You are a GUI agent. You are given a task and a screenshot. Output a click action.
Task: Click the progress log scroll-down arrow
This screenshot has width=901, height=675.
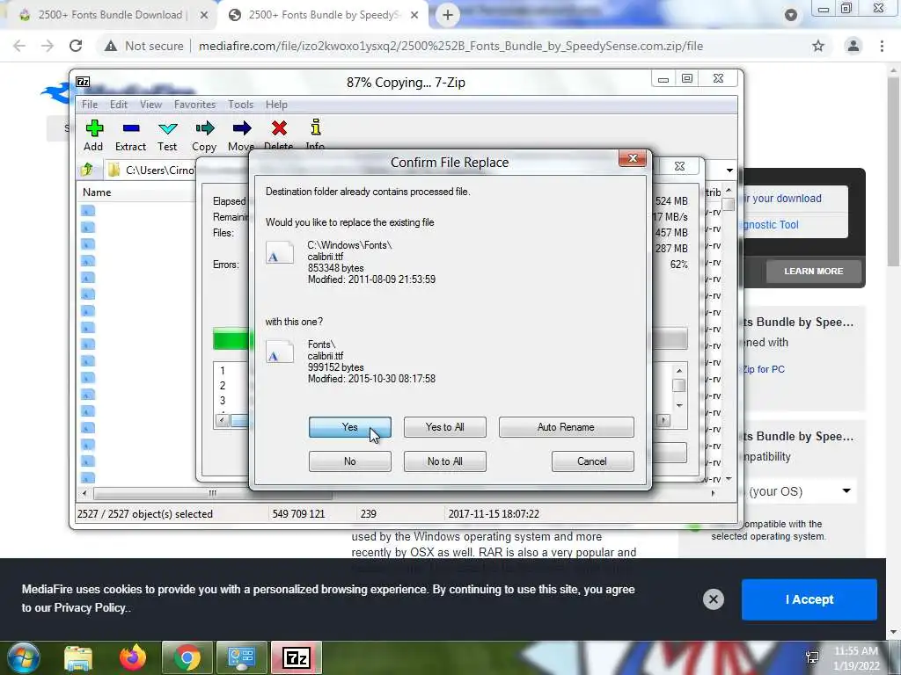click(679, 406)
